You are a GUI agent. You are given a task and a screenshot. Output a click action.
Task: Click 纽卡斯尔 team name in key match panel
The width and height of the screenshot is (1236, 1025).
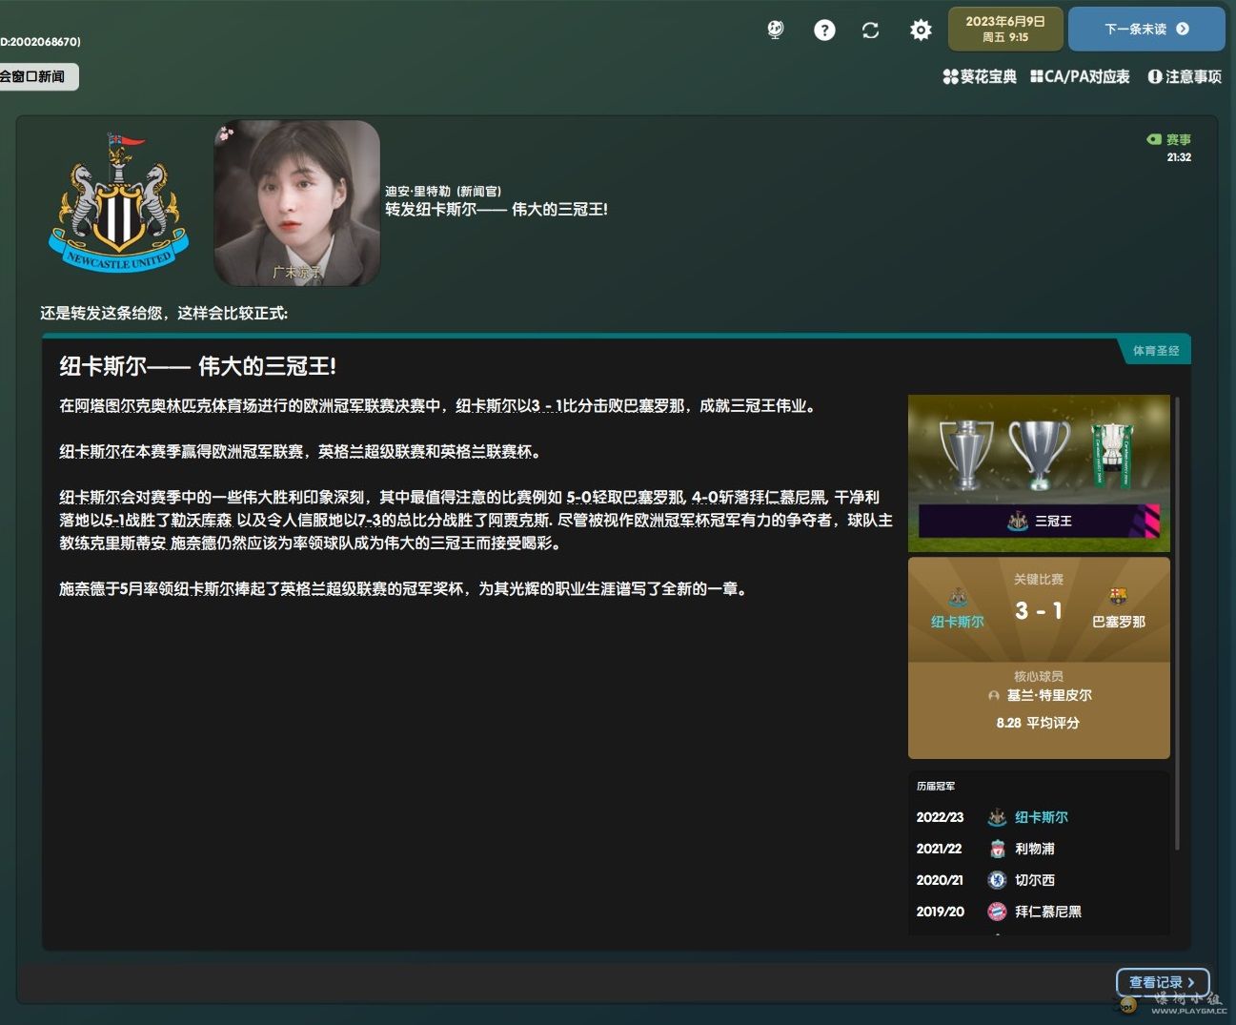[x=958, y=622]
